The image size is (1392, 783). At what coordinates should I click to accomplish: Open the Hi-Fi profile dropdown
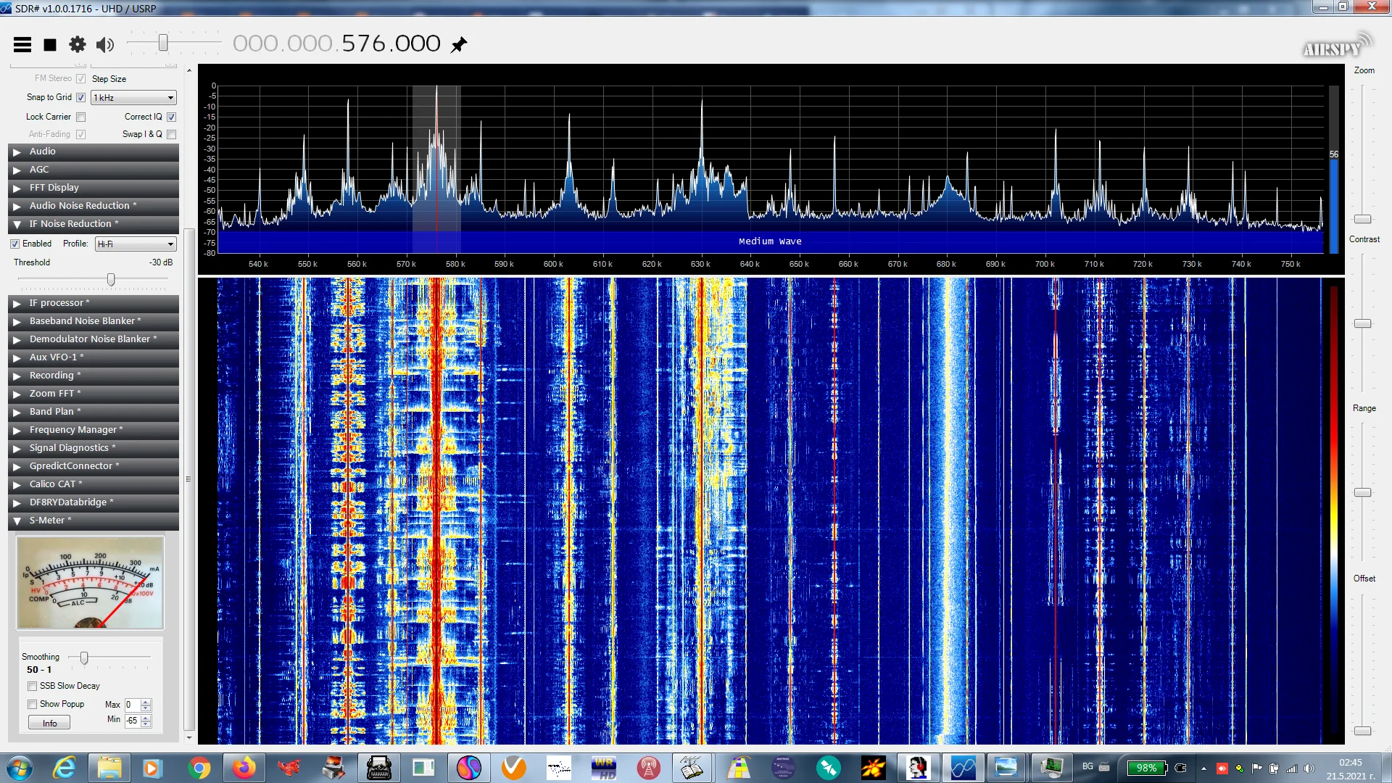point(136,244)
